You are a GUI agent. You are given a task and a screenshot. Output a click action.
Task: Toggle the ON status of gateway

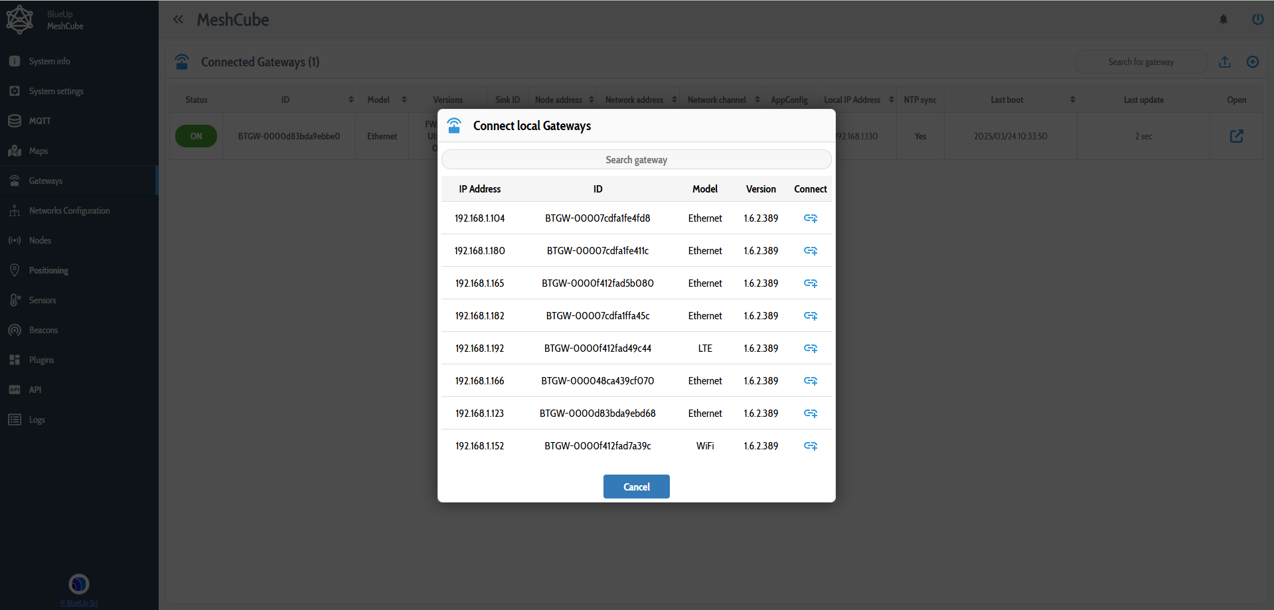196,136
